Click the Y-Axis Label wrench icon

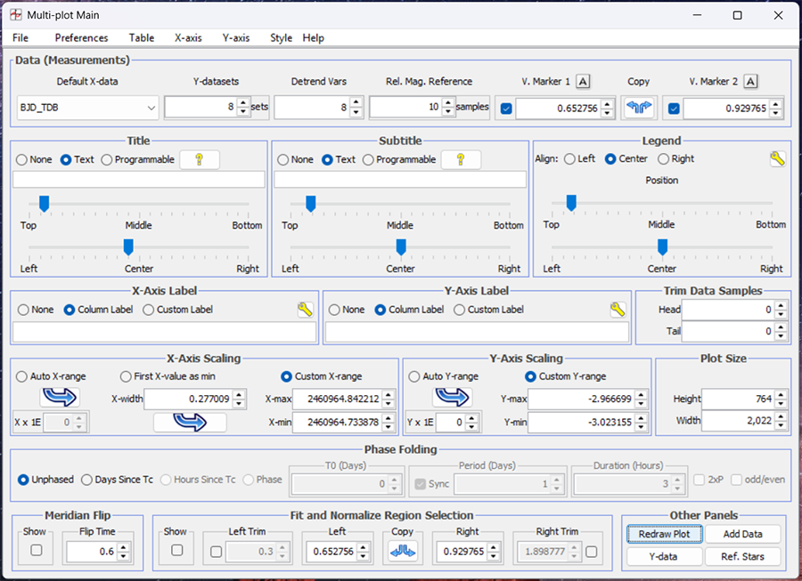[x=618, y=310]
